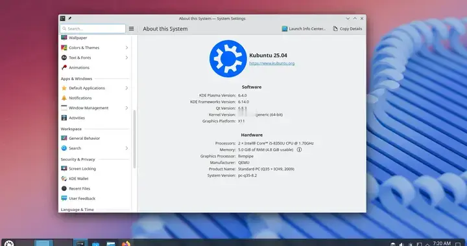Click the taskbar clock showing 7:20 AM

point(442,243)
